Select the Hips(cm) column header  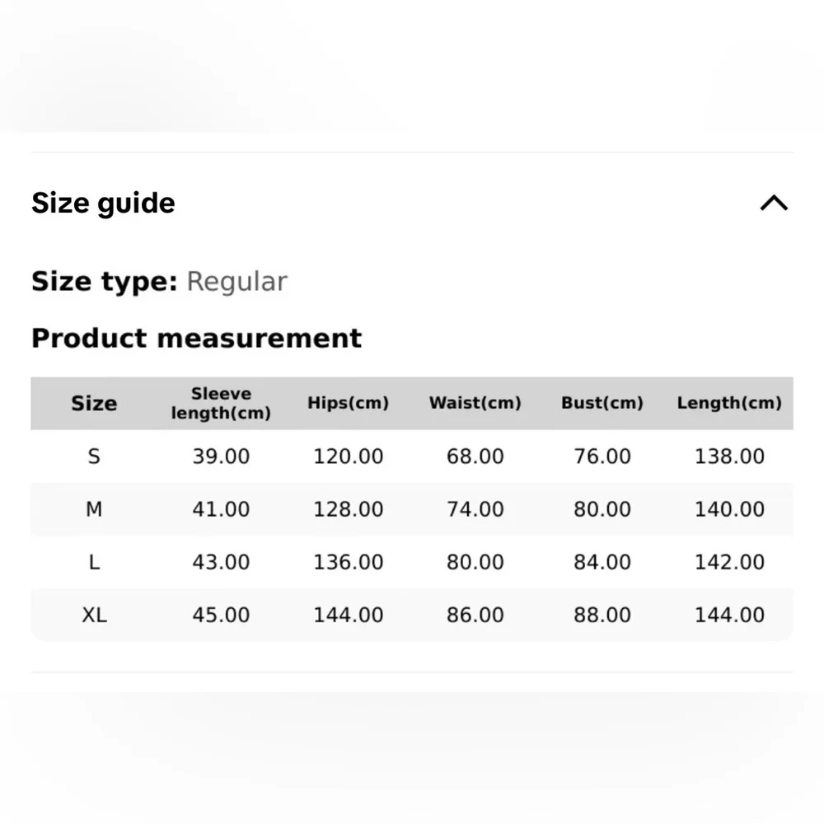tap(348, 403)
